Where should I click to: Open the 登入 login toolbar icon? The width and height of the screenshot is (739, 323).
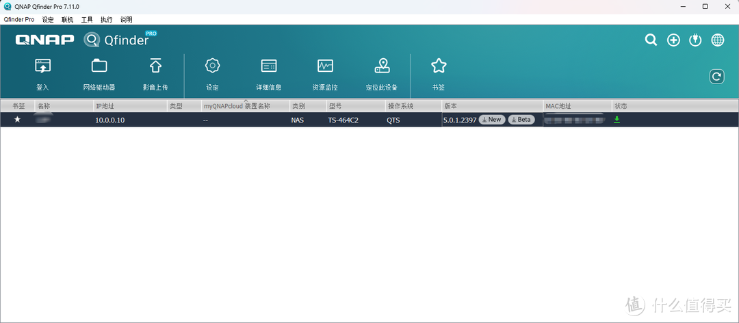(42, 66)
